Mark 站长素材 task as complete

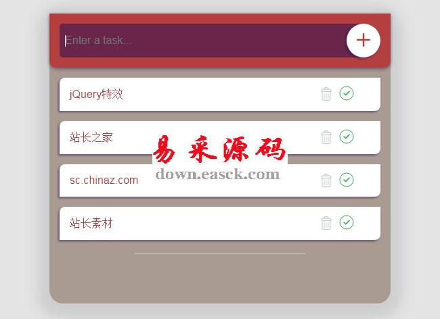tap(347, 222)
